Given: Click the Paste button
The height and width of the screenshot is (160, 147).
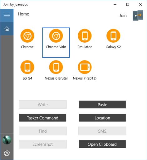Looking at the screenshot, I should pyautogui.click(x=102, y=105).
